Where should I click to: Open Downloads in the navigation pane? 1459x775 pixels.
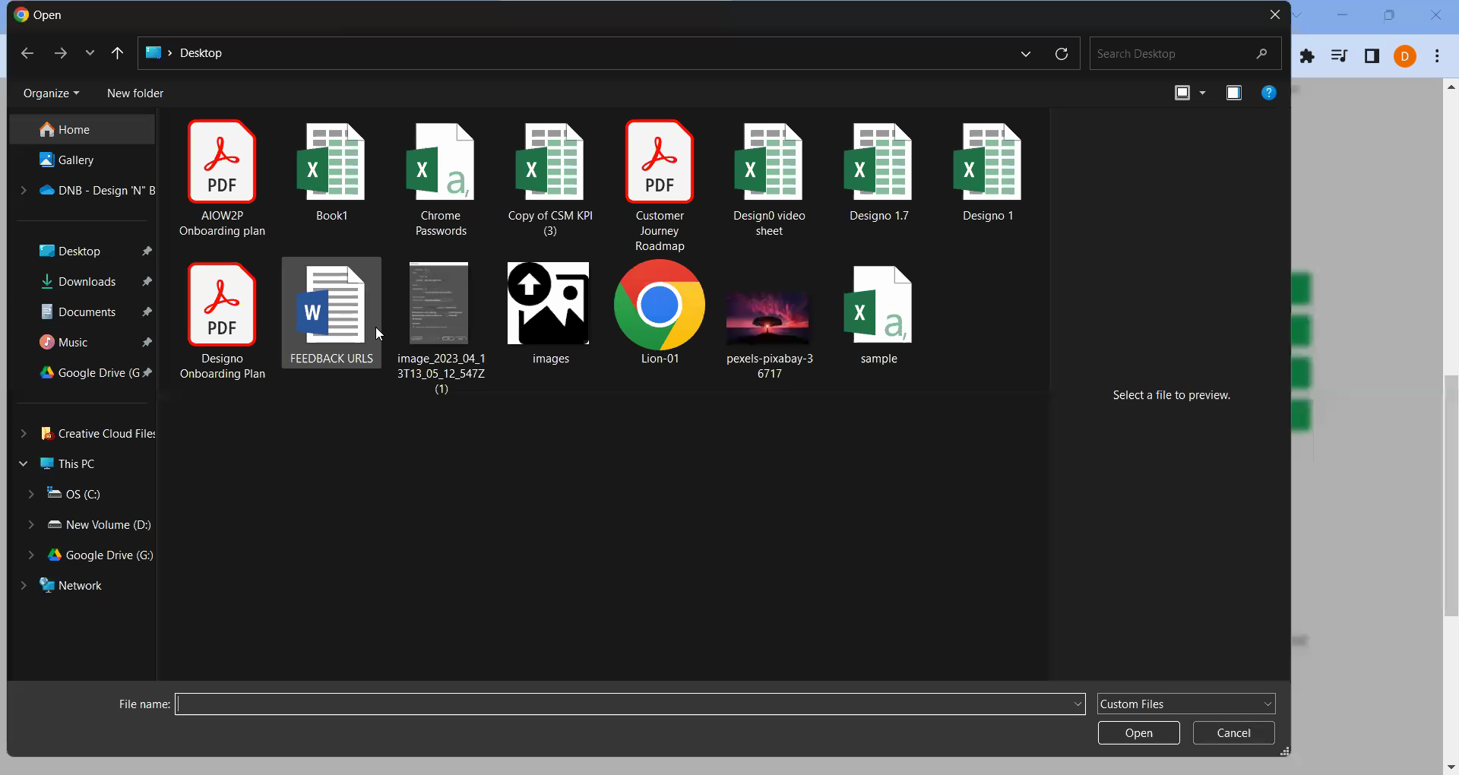tap(87, 281)
